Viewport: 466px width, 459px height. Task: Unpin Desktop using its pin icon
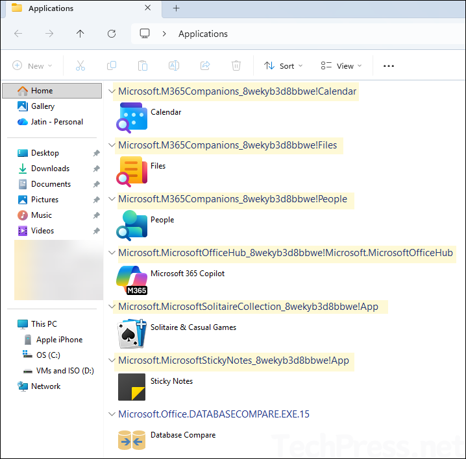[x=96, y=153]
